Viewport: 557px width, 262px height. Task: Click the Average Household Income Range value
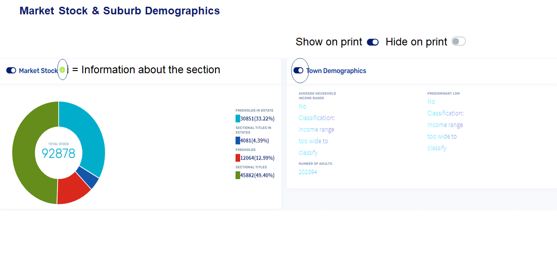(316, 129)
